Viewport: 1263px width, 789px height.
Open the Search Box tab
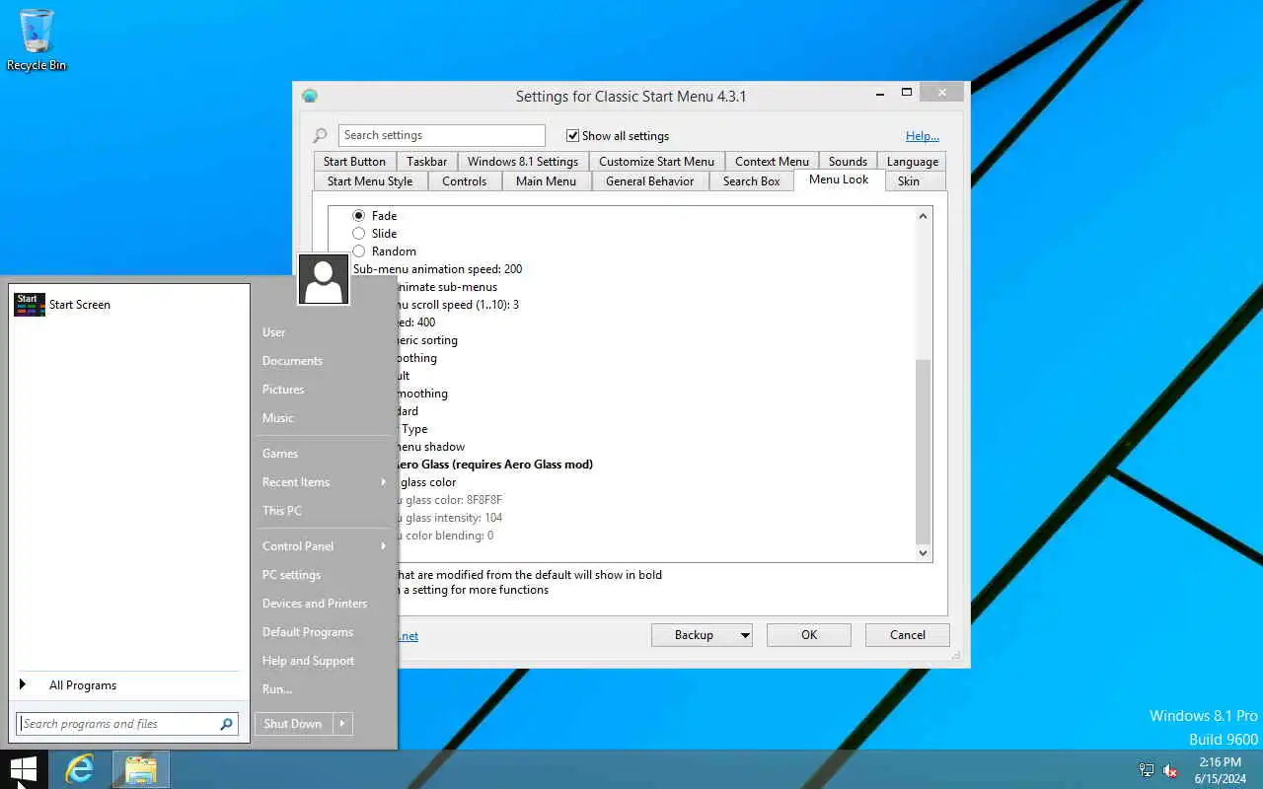[751, 181]
